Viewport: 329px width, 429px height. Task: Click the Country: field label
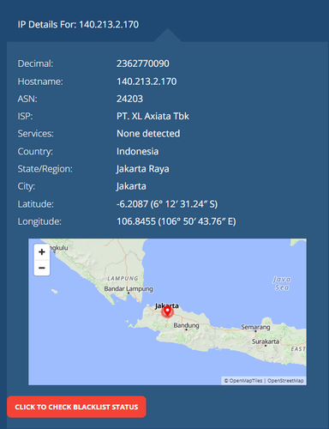[35, 151]
